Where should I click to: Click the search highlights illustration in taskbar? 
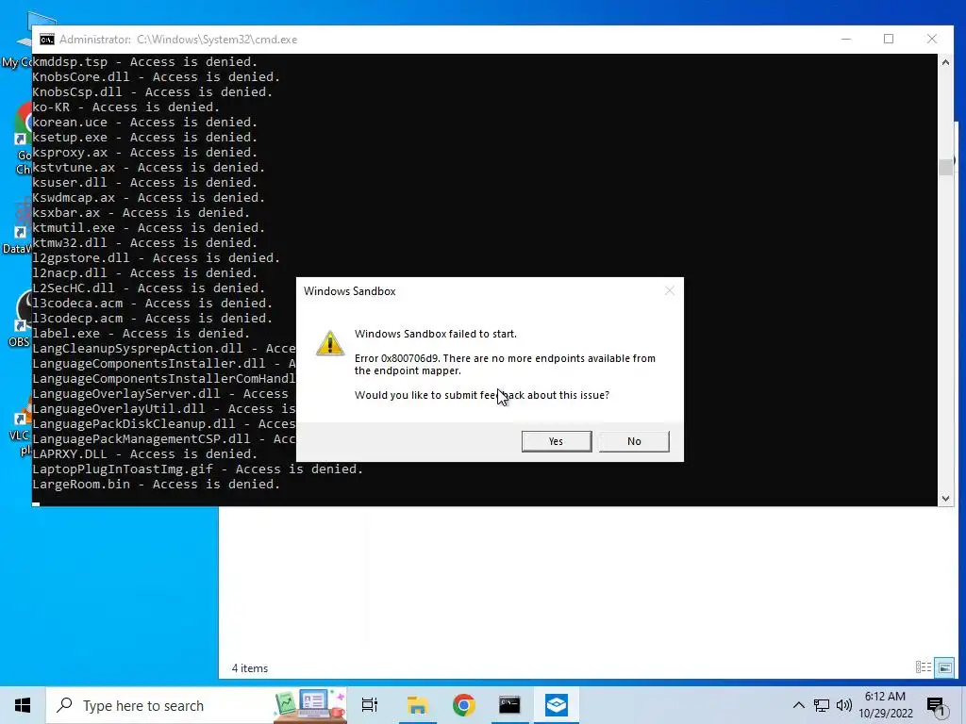(309, 705)
